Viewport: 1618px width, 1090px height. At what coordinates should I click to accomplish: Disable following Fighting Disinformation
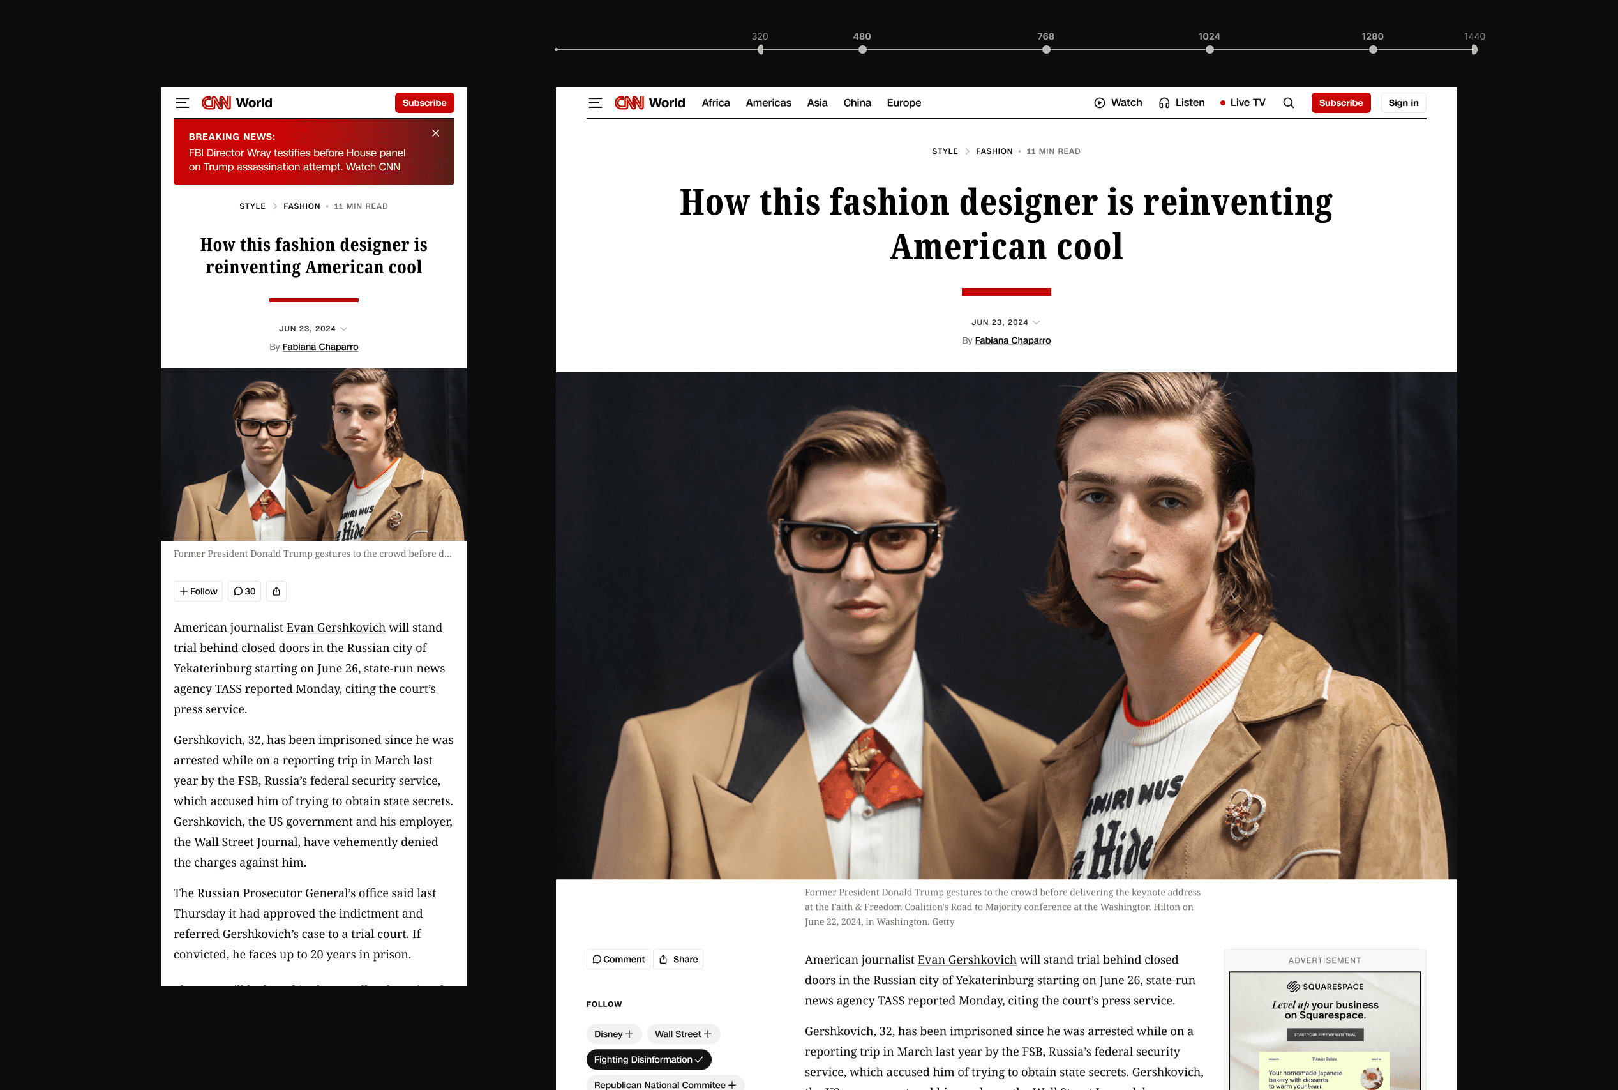point(648,1059)
